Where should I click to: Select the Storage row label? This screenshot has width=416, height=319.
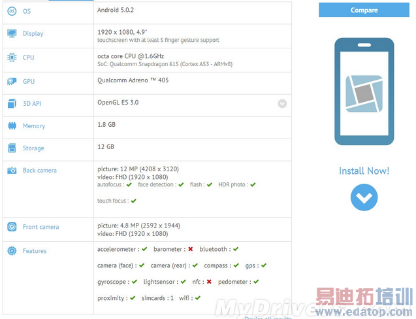coord(33,148)
